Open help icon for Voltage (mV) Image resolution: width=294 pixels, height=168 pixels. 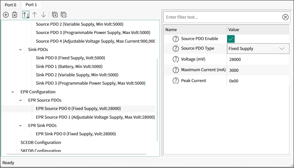[x=176, y=59]
